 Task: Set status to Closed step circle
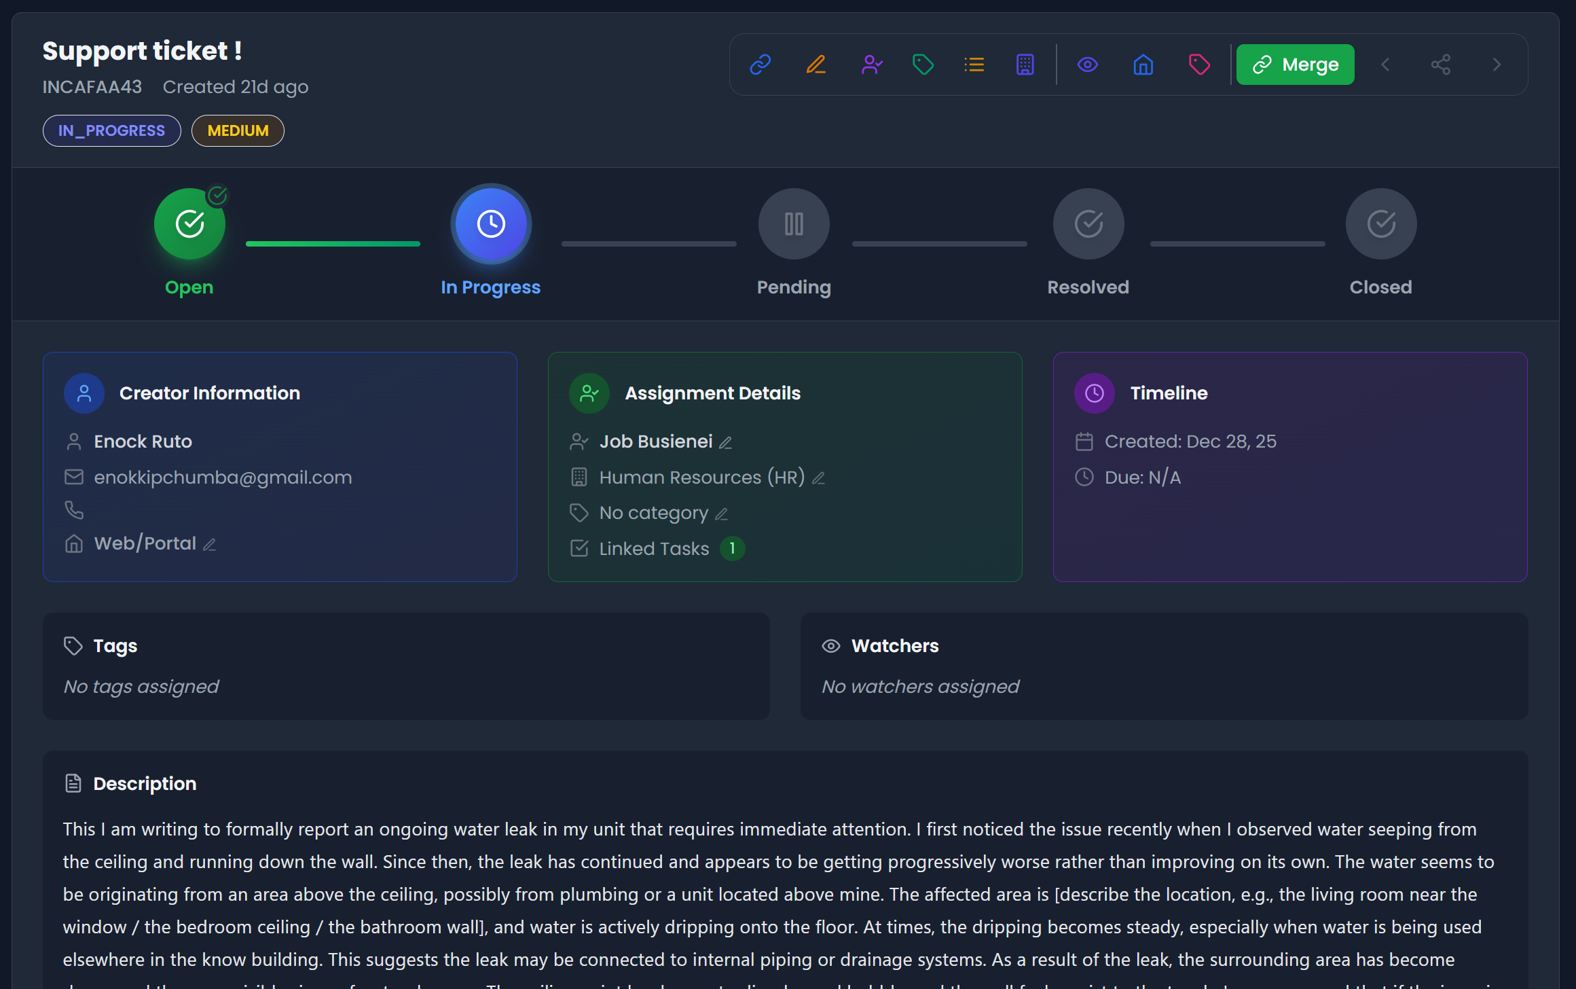pyautogui.click(x=1380, y=224)
